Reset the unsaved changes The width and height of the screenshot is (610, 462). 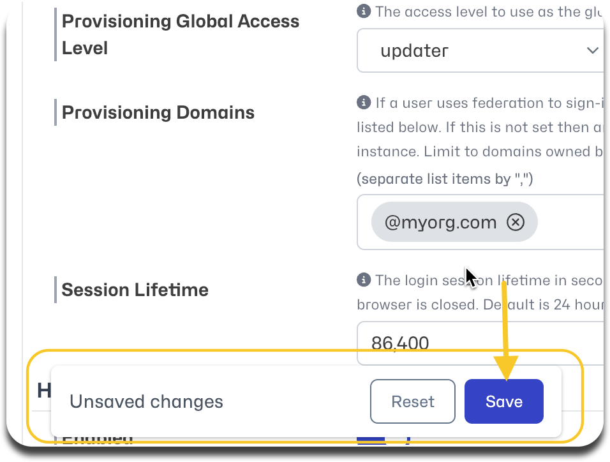pos(413,401)
